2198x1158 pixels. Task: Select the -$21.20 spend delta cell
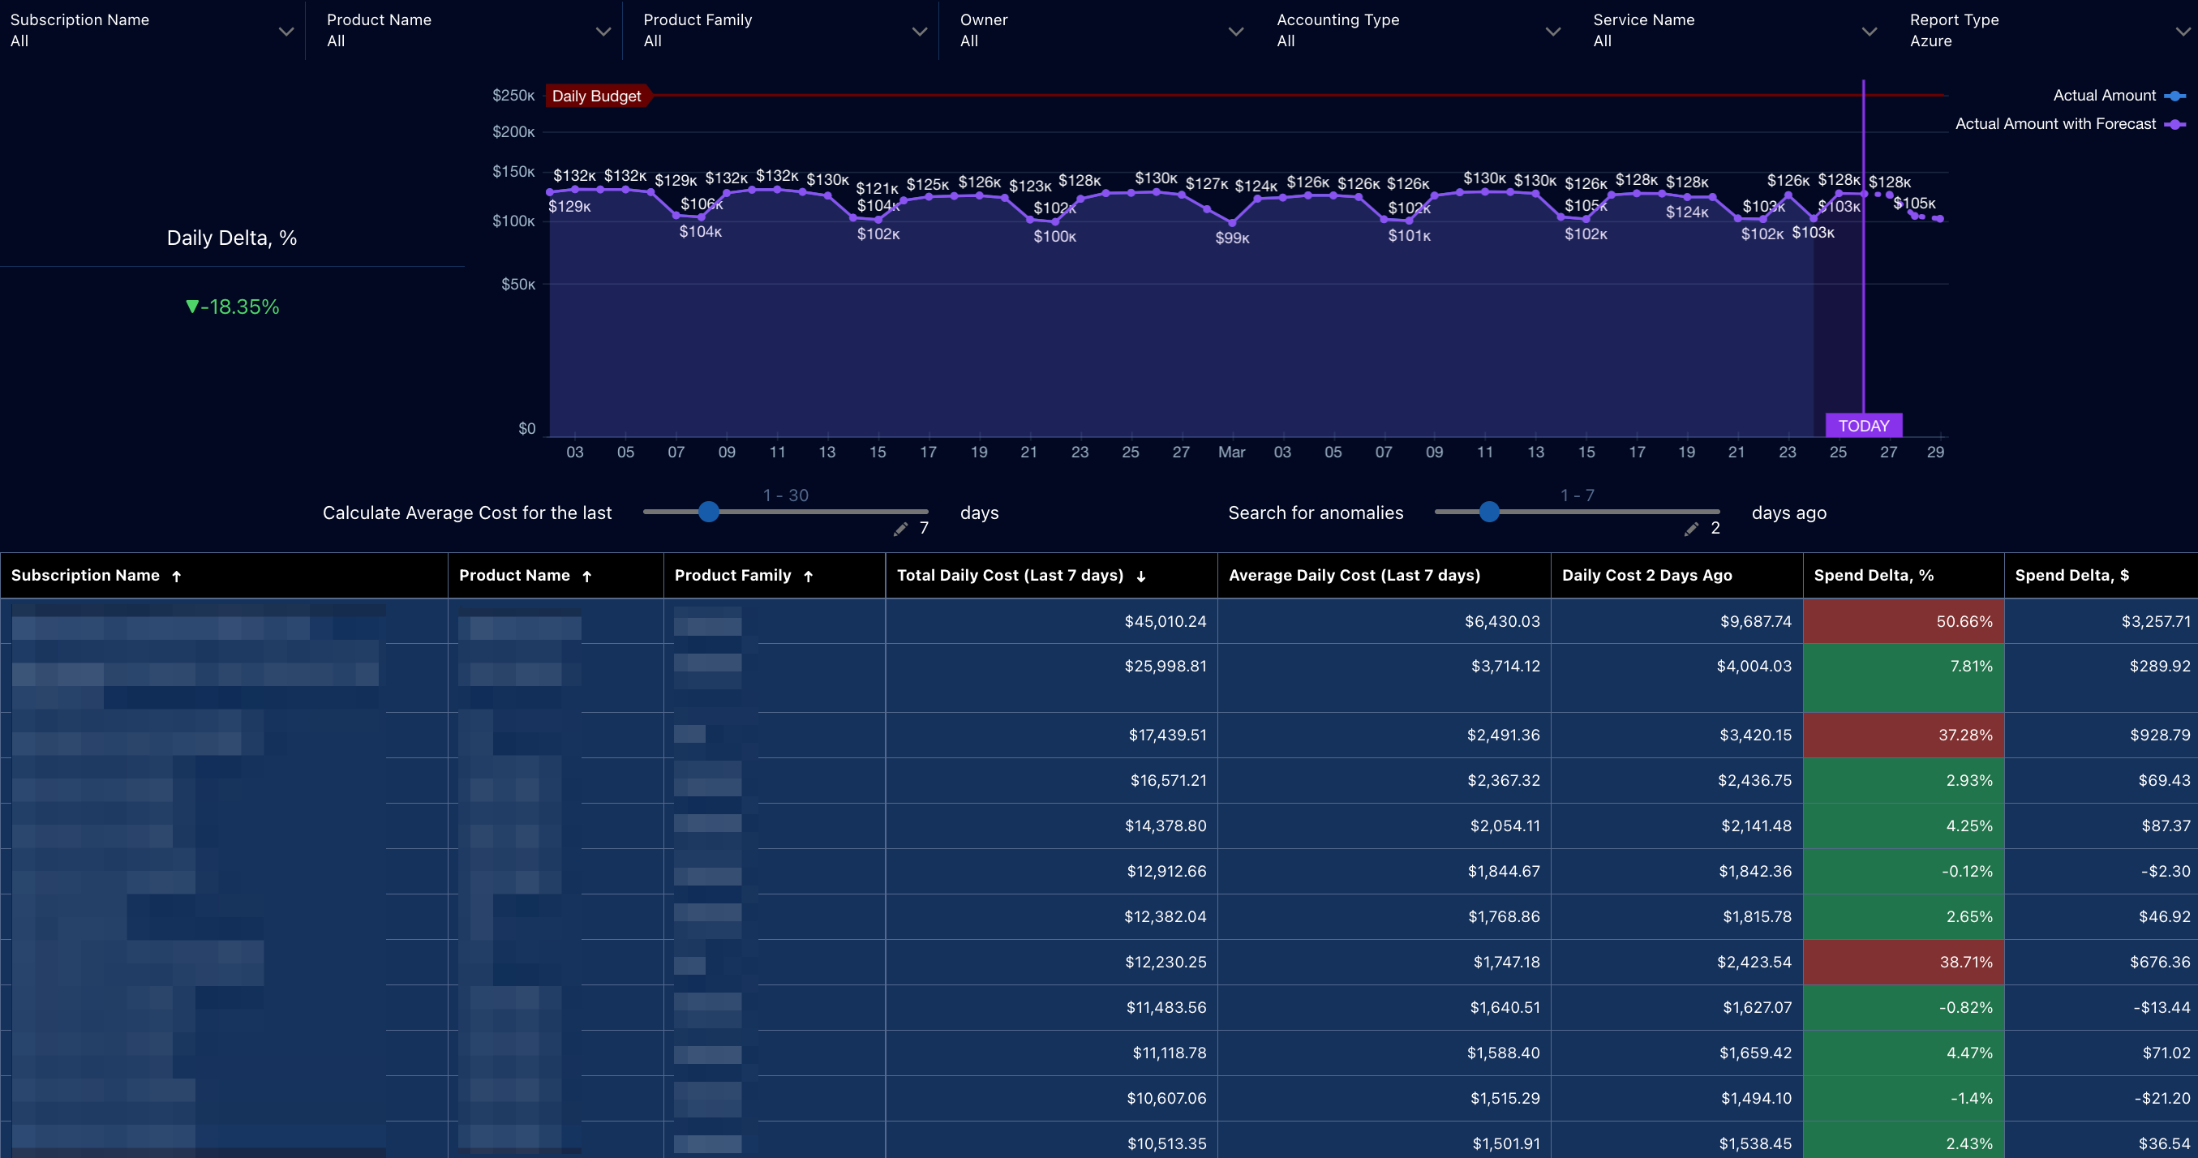(2101, 1097)
